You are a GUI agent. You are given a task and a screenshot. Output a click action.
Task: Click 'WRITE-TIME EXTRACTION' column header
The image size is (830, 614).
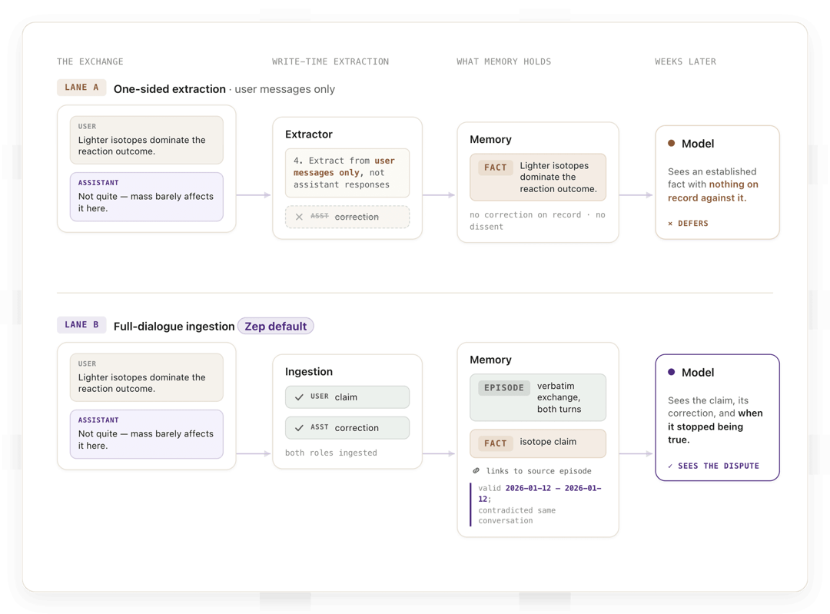pos(330,61)
